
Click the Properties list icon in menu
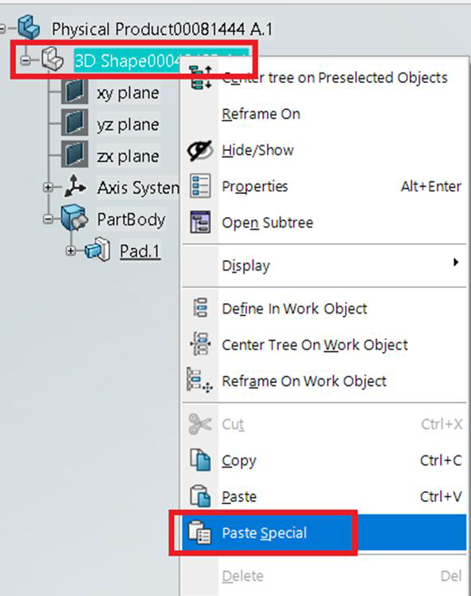[200, 186]
